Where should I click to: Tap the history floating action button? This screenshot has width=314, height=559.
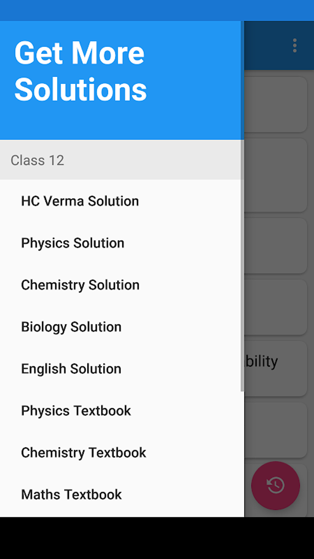click(x=276, y=485)
